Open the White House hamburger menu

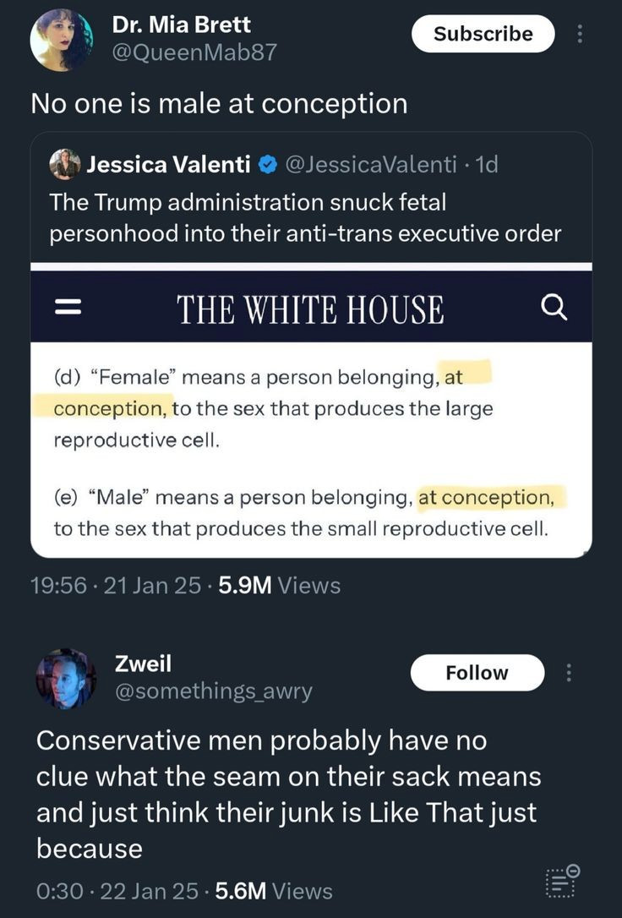pyautogui.click(x=68, y=307)
